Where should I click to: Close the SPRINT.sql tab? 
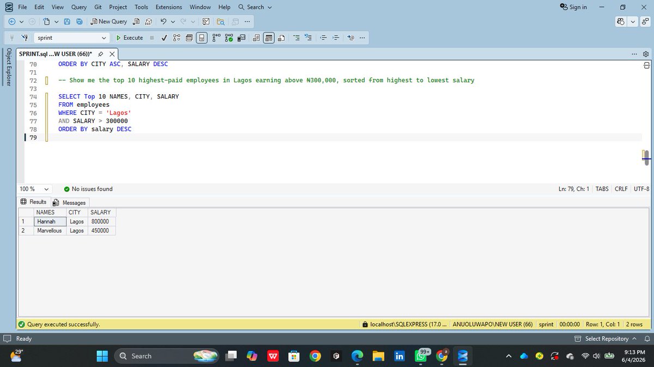[112, 54]
